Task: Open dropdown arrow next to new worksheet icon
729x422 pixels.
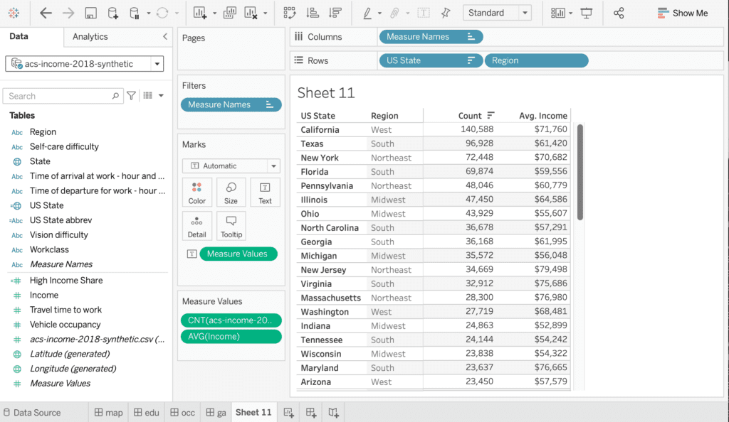Action: pyautogui.click(x=214, y=13)
